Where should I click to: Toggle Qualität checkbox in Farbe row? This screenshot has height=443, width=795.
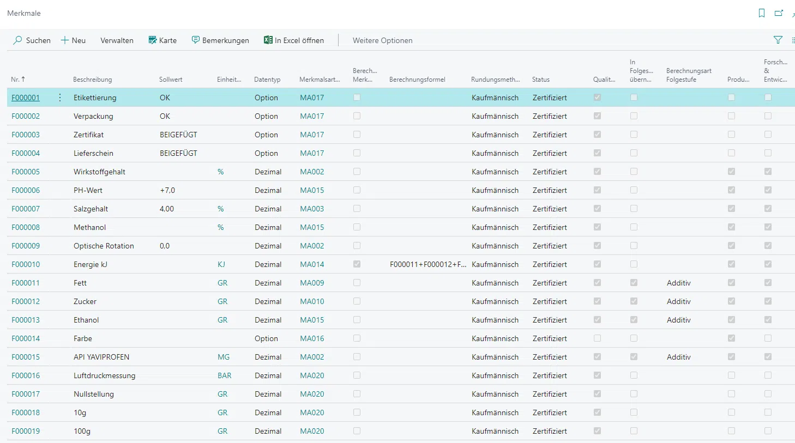point(597,338)
